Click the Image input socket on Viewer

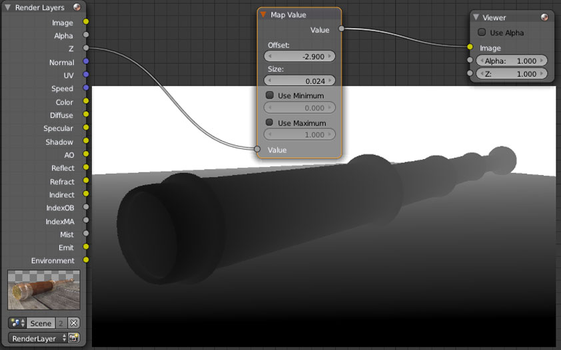click(x=470, y=47)
